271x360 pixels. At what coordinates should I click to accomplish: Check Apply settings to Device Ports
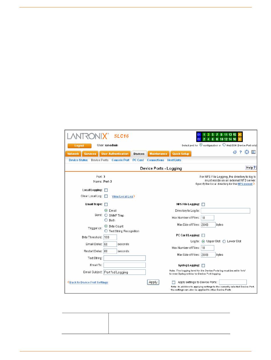coord(173,282)
